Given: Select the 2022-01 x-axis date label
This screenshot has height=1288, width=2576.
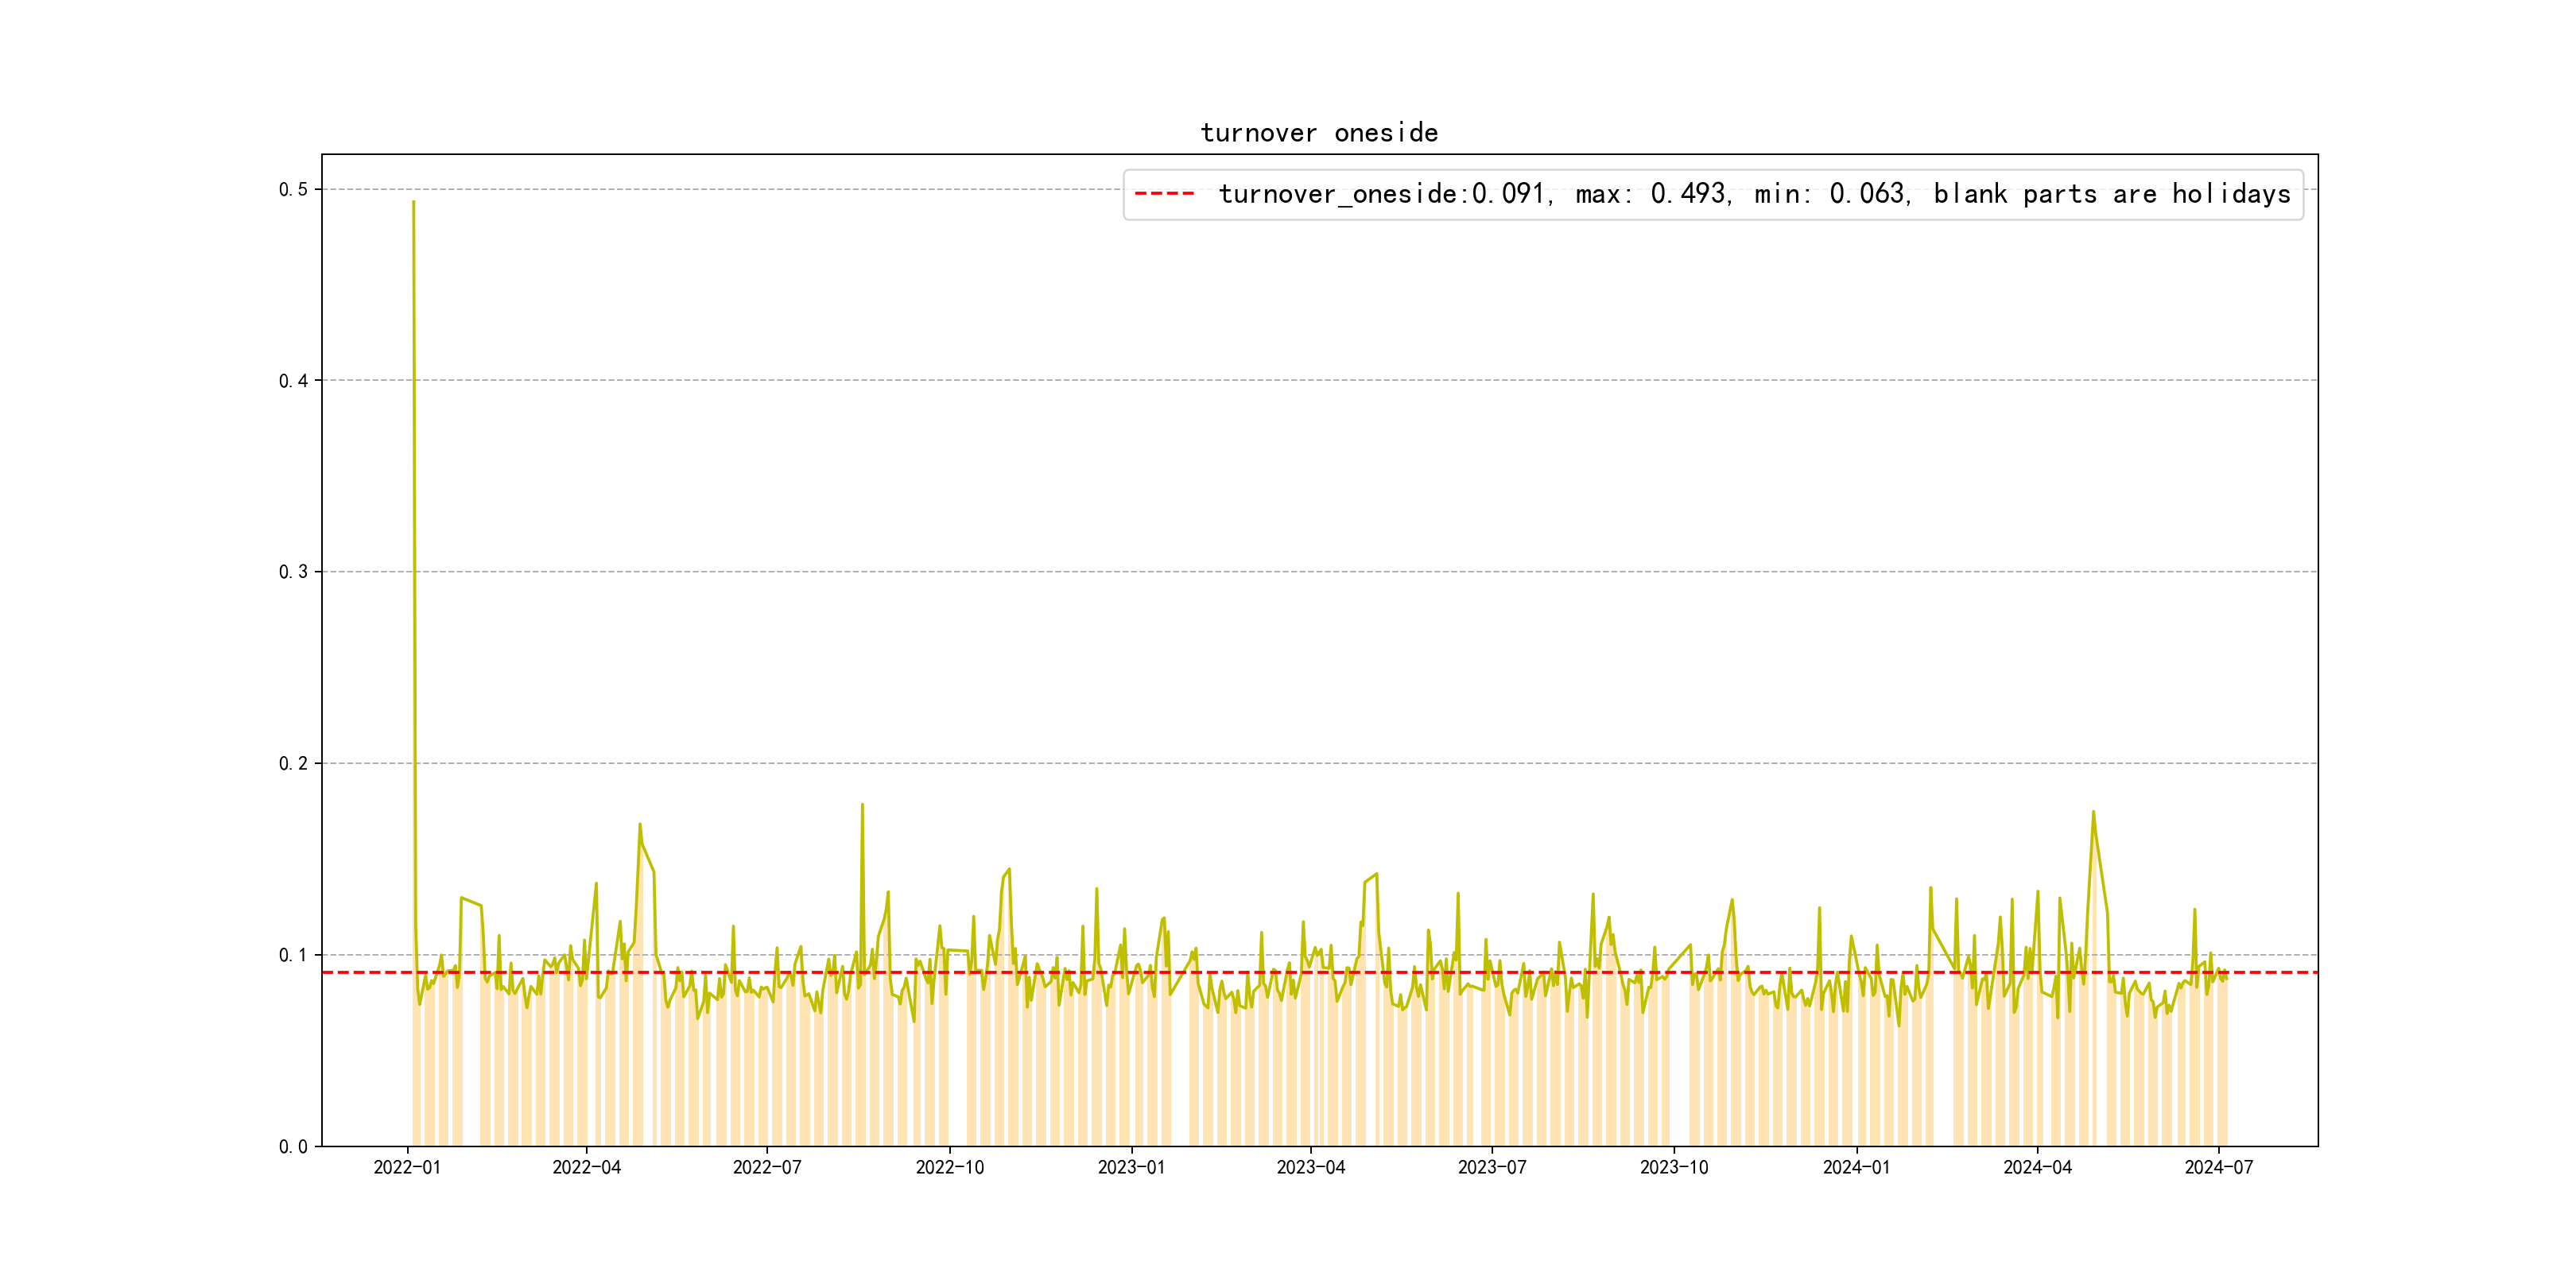Looking at the screenshot, I should click(407, 1168).
